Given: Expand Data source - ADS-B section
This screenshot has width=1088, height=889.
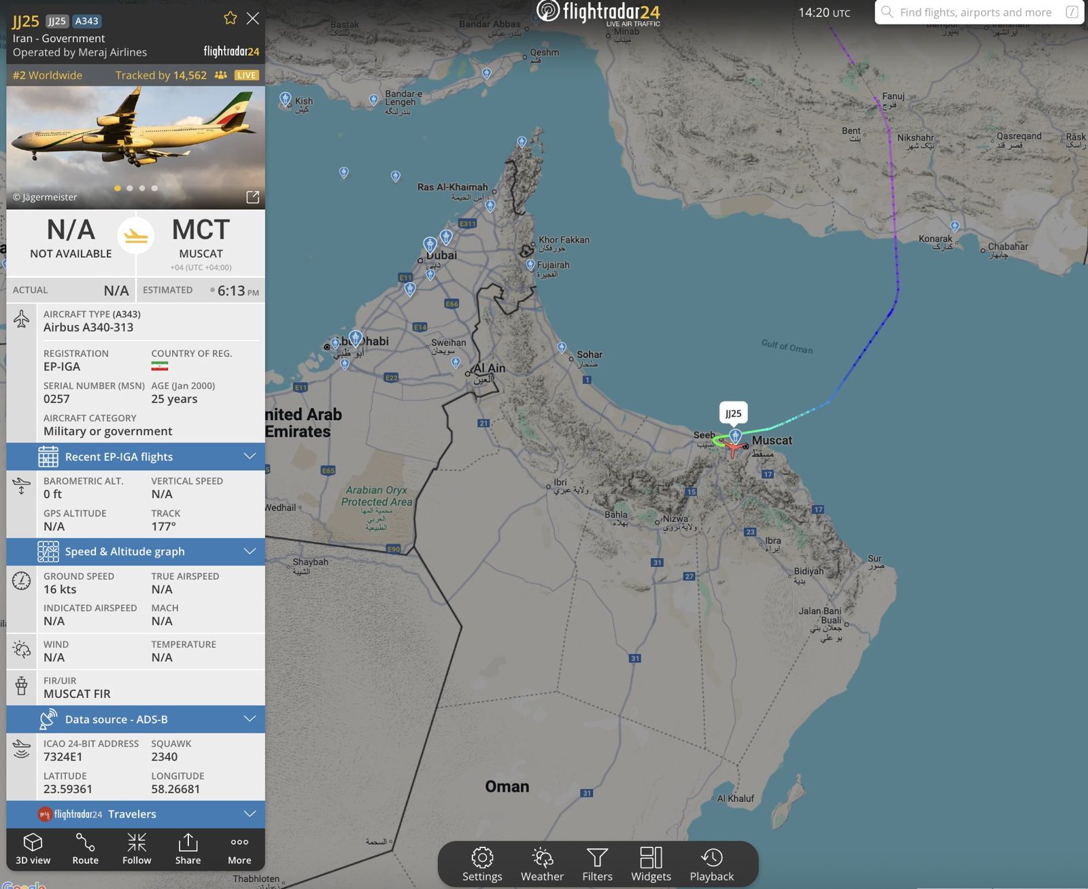Looking at the screenshot, I should (136, 719).
